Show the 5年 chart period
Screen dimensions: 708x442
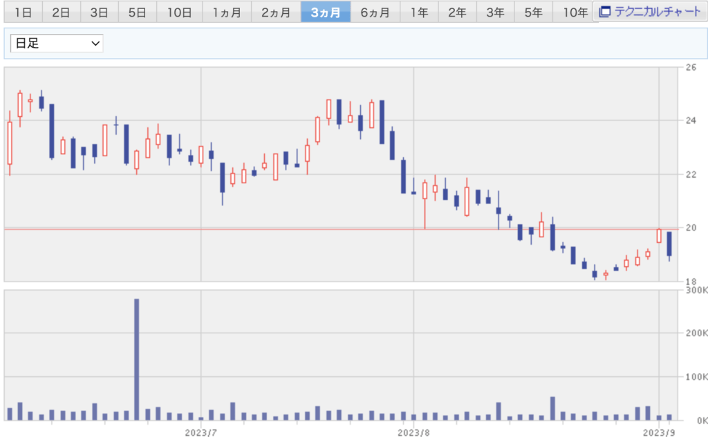tap(532, 12)
